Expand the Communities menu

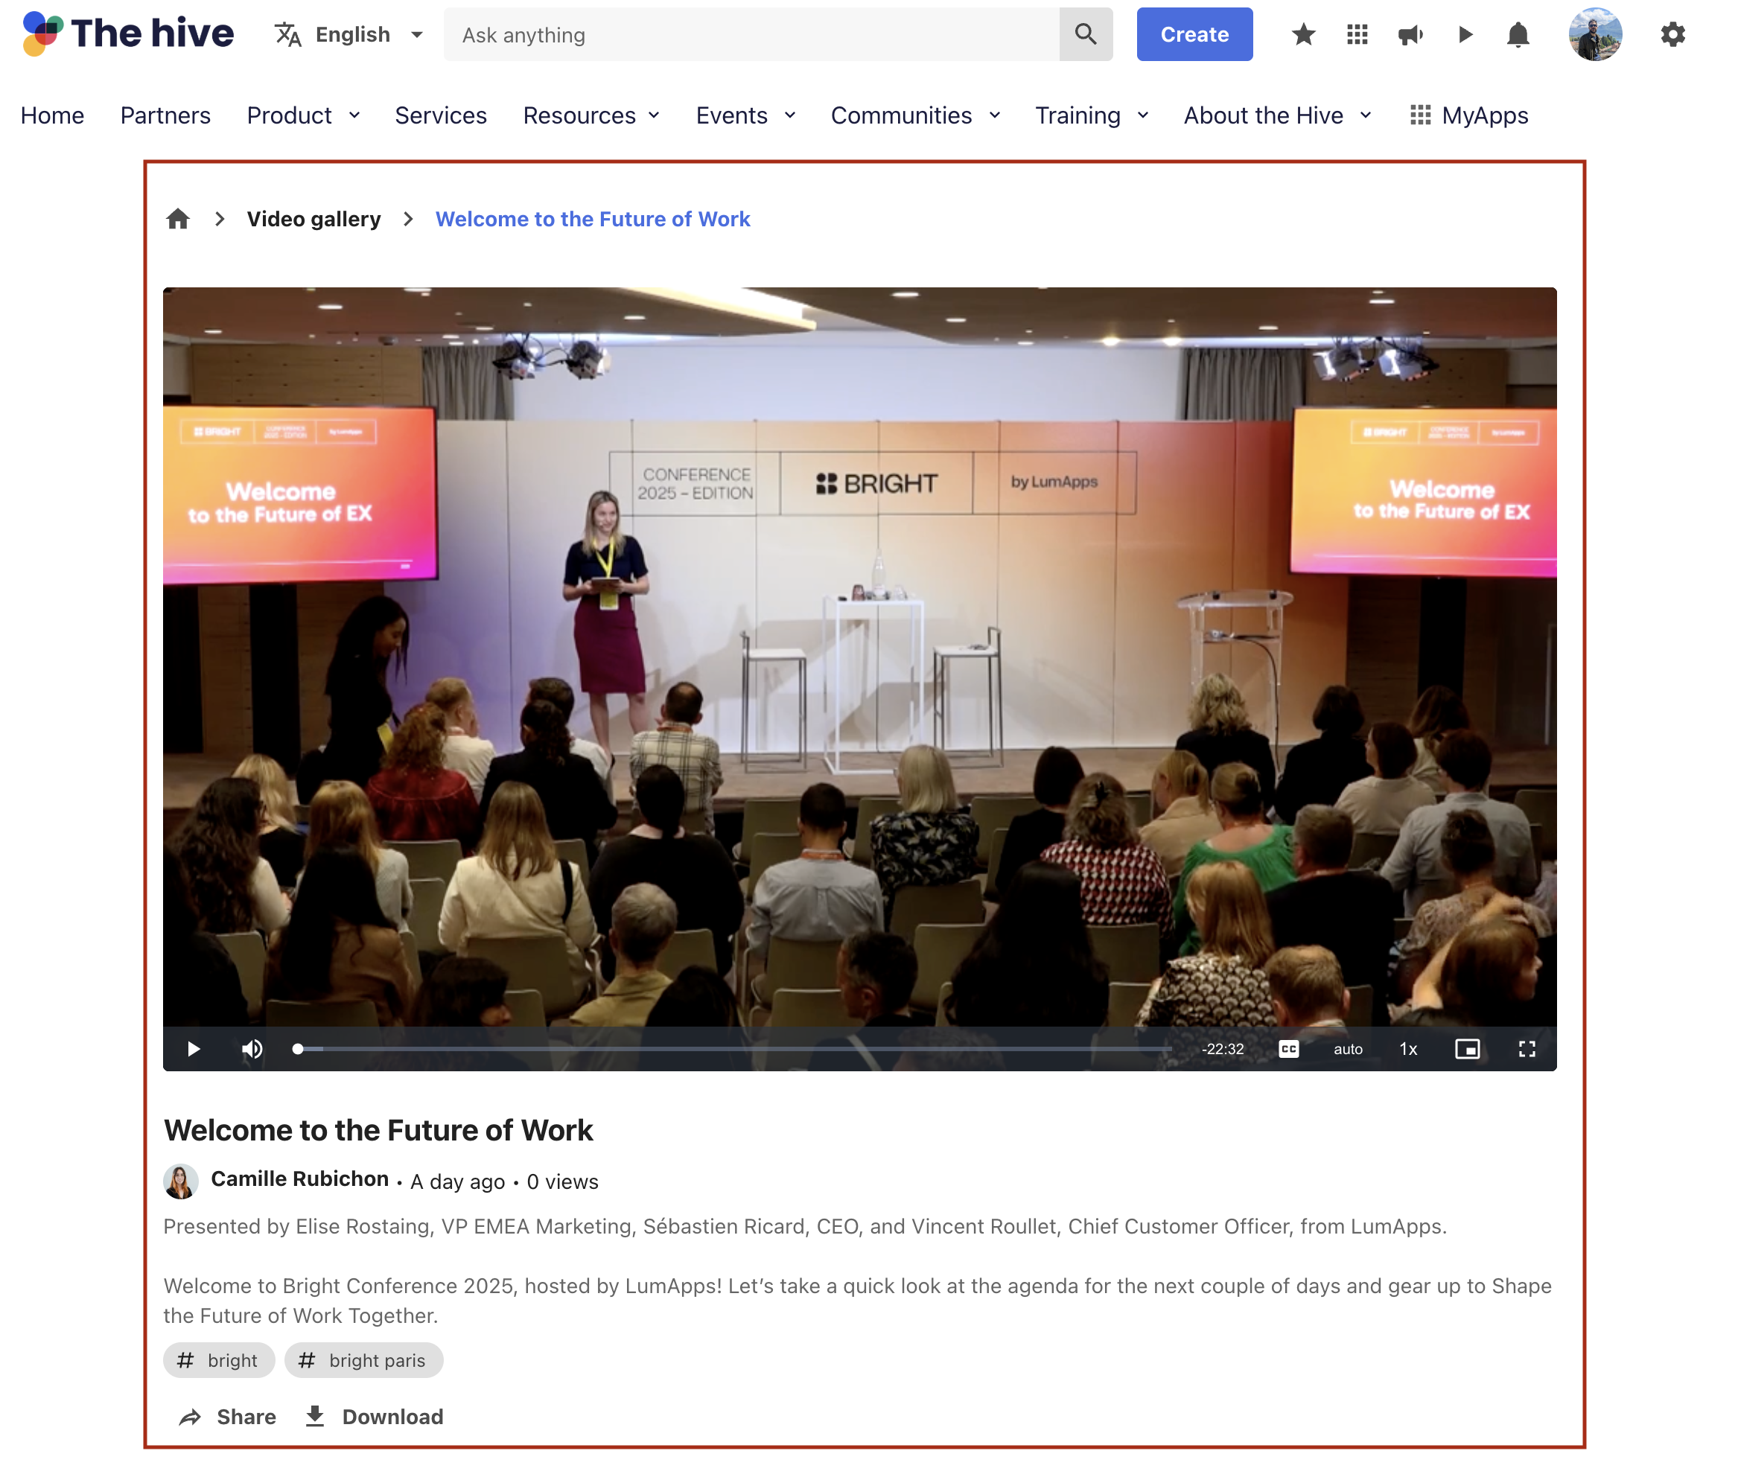pos(915,115)
